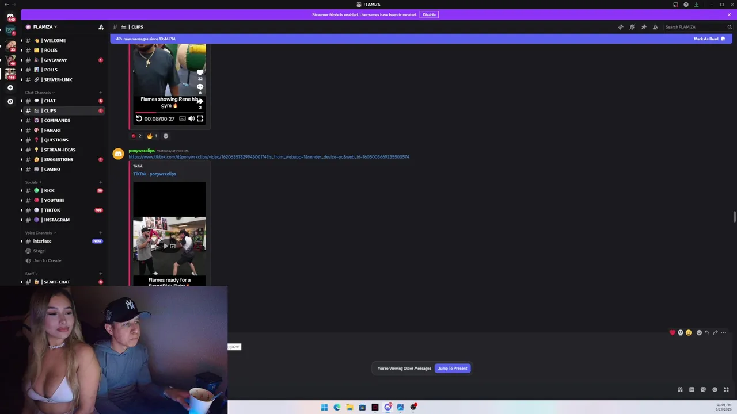Toggle the red emoji reaction with count 2
This screenshot has width=737, height=414.
[136, 136]
